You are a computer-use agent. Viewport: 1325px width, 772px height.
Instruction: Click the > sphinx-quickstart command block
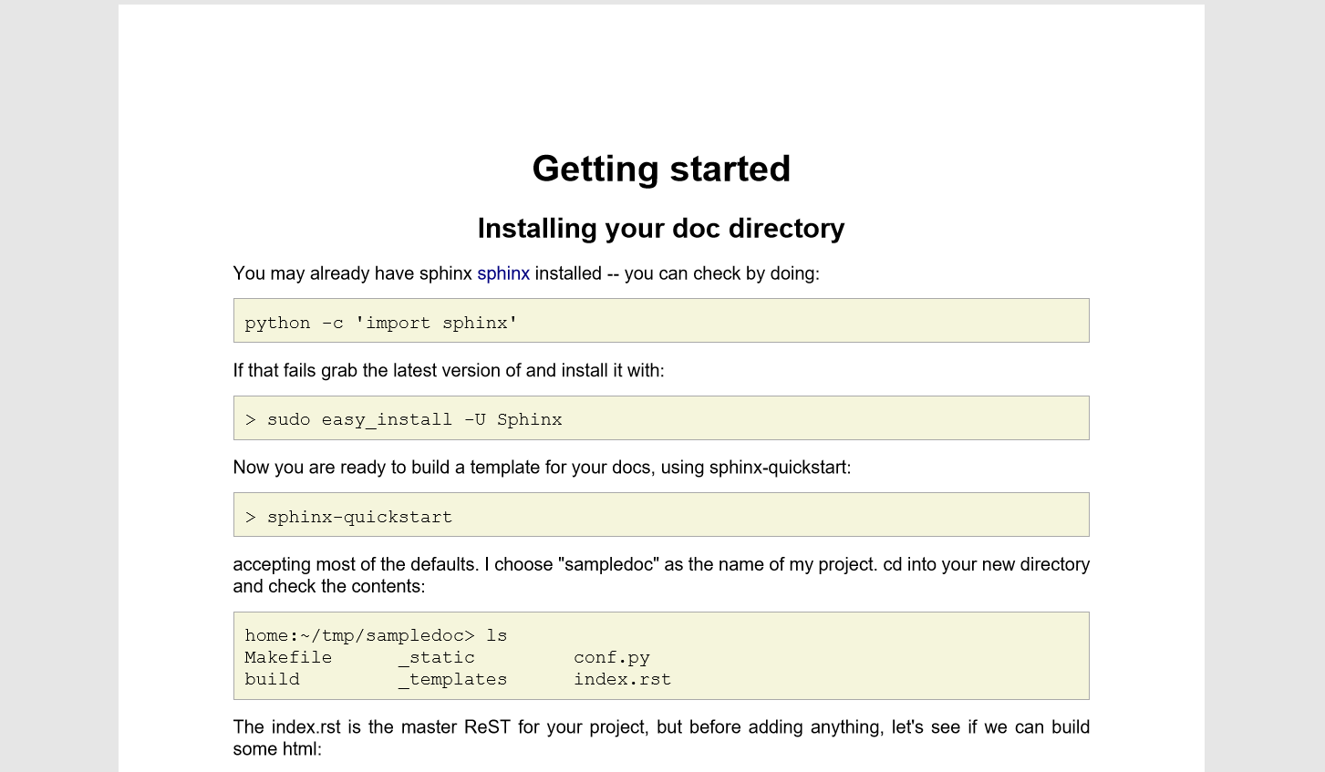pos(359,517)
